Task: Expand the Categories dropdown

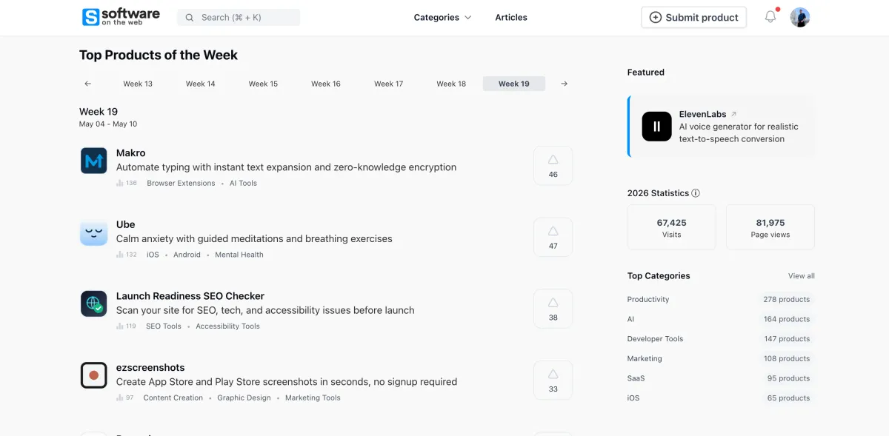Action: [442, 17]
